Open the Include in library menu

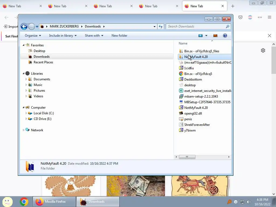pos(63,36)
